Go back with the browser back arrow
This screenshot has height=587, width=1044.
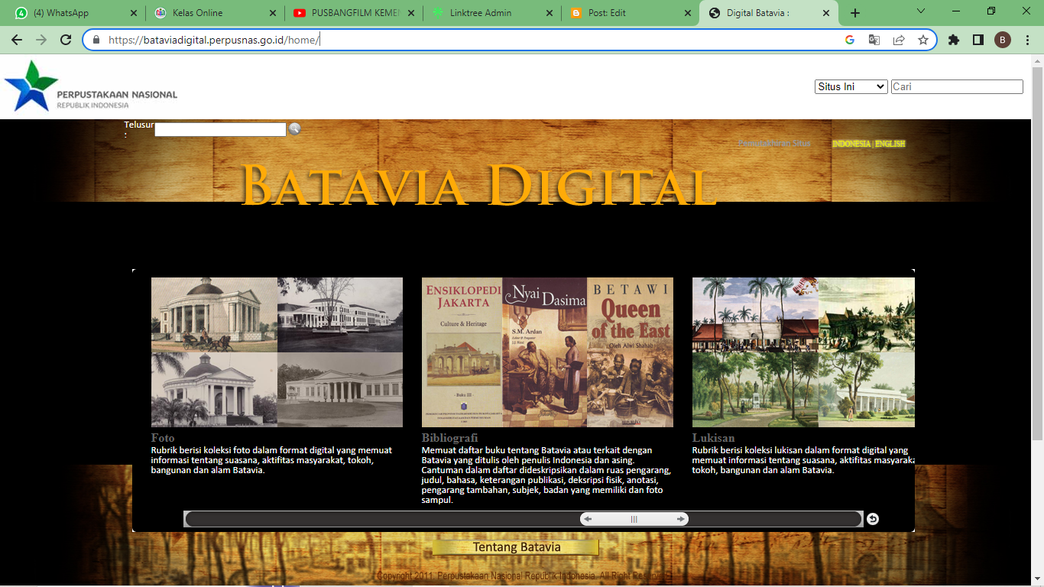(x=17, y=40)
